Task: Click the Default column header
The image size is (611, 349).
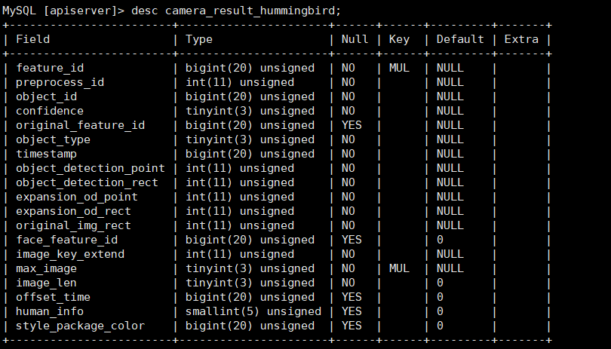Action: 459,39
